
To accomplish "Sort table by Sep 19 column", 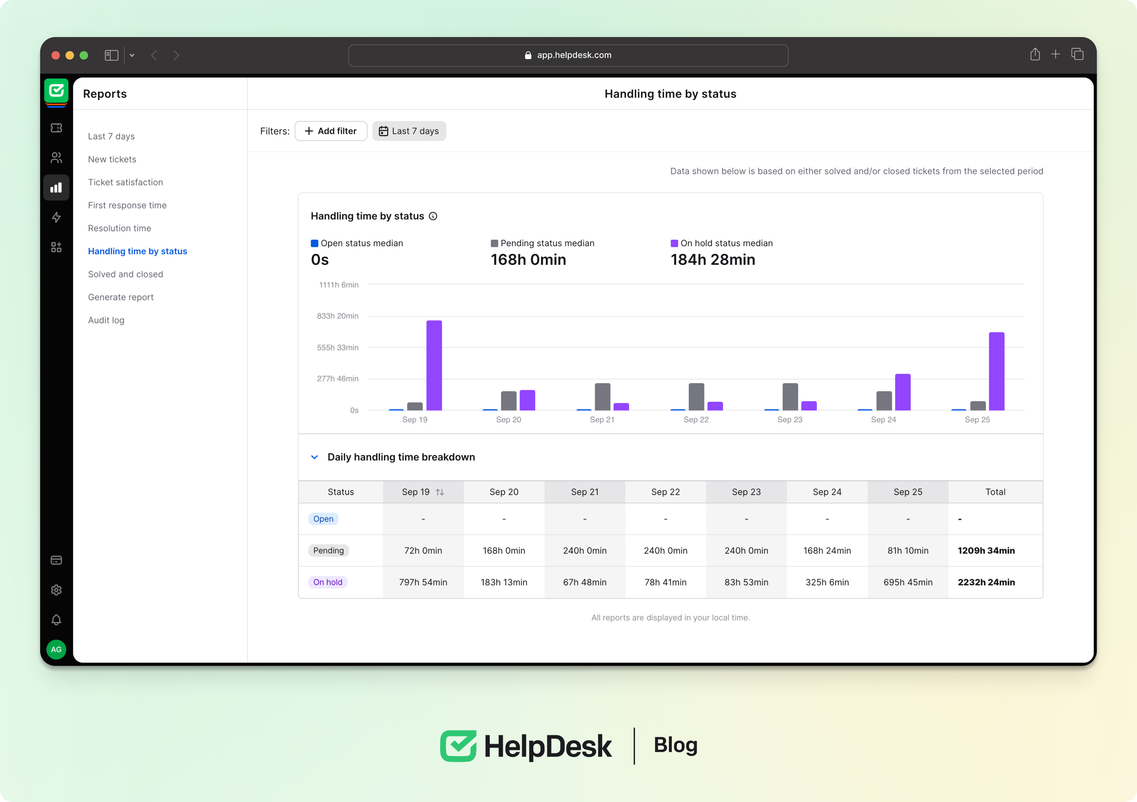I will click(439, 492).
